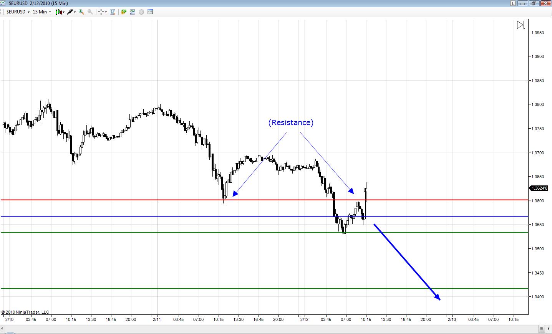Select the crosshair cursor tool icon
Screen dimensions: 552x334
point(101,12)
